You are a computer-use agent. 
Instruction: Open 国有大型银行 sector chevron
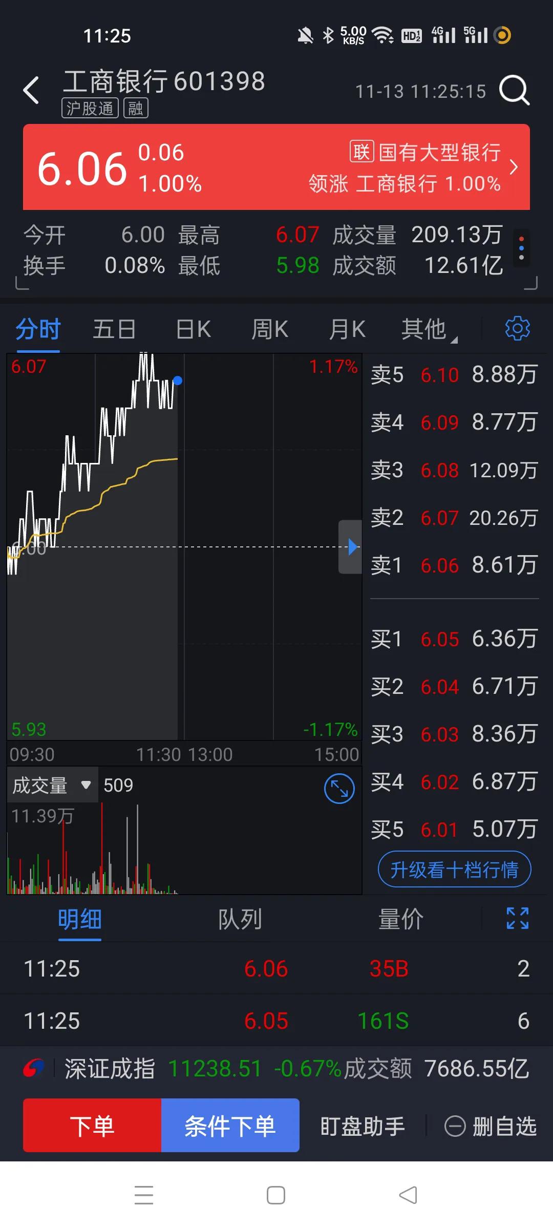[514, 167]
